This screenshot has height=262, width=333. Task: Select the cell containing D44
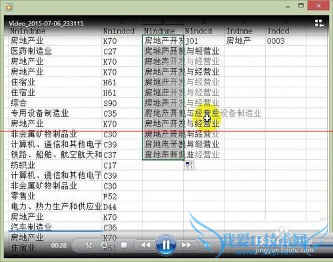[x=122, y=207]
